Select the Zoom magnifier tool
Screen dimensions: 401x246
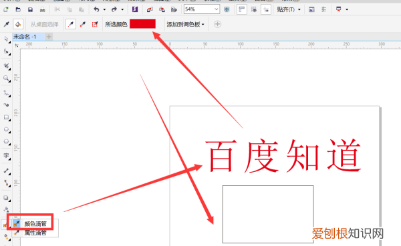(7, 79)
